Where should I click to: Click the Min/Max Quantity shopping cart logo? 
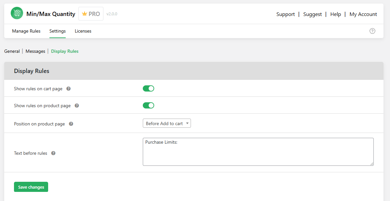coord(17,13)
